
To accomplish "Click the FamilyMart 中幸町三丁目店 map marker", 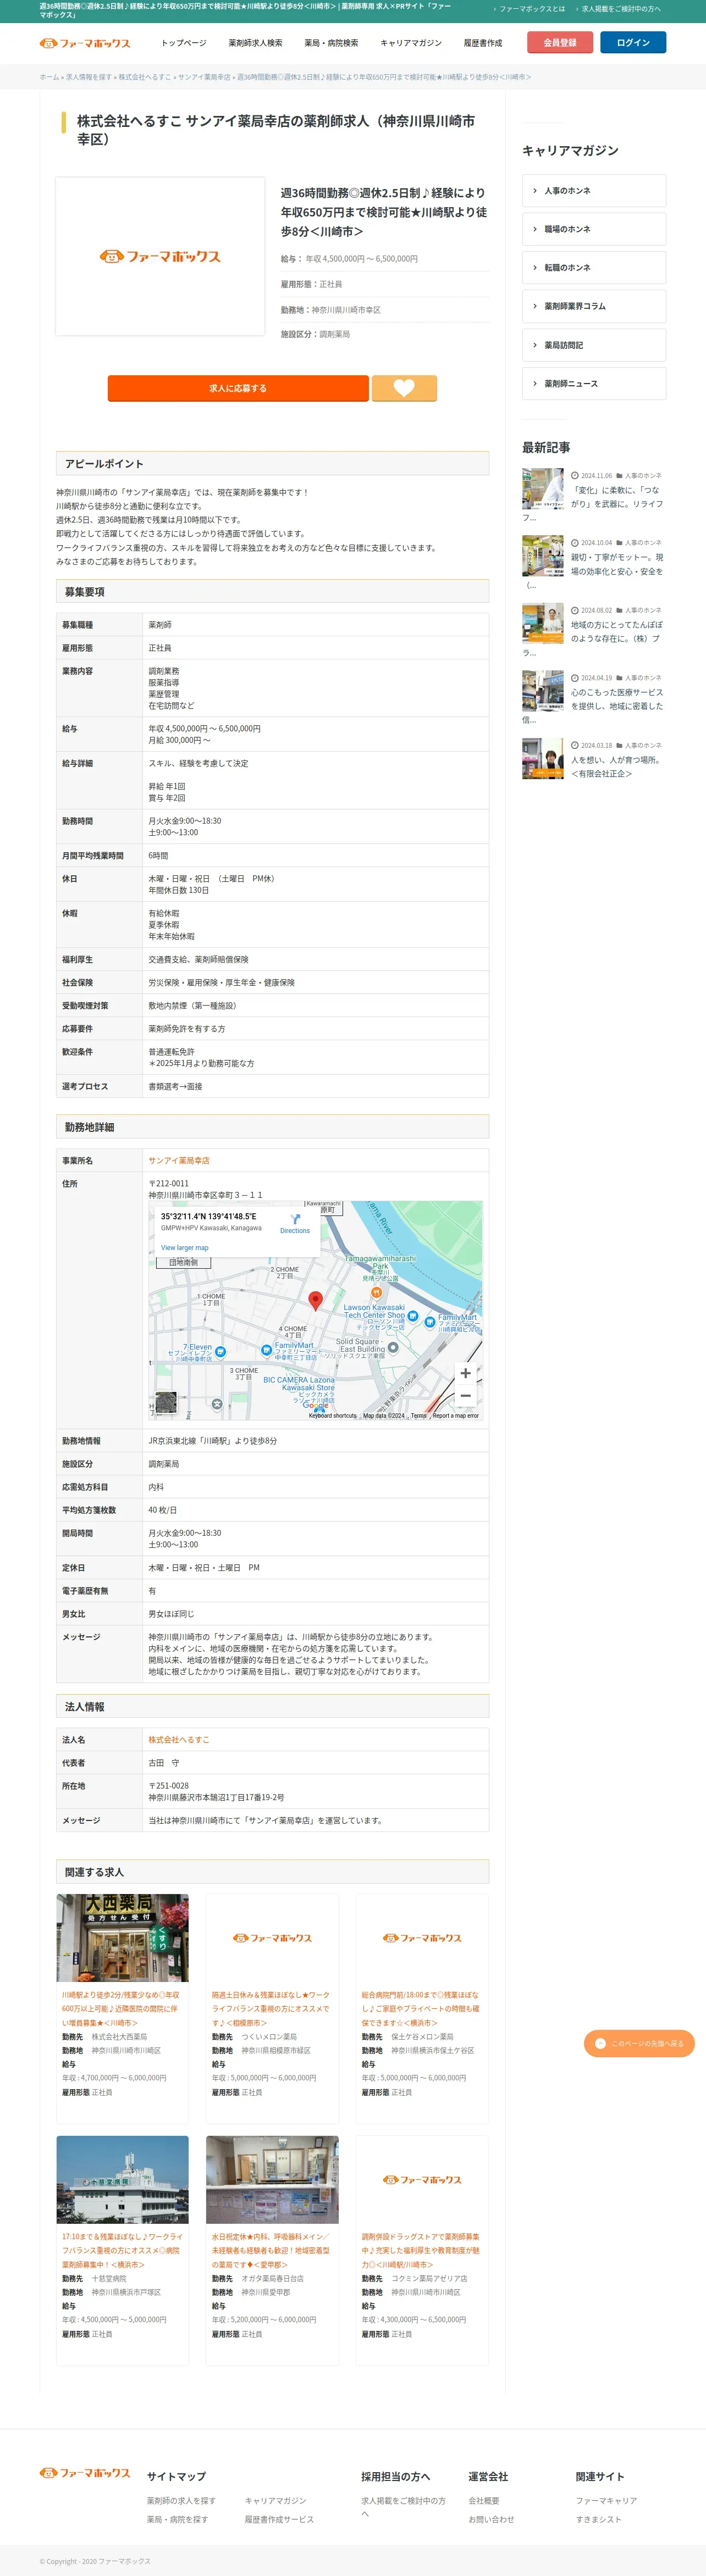I will 266,1350.
